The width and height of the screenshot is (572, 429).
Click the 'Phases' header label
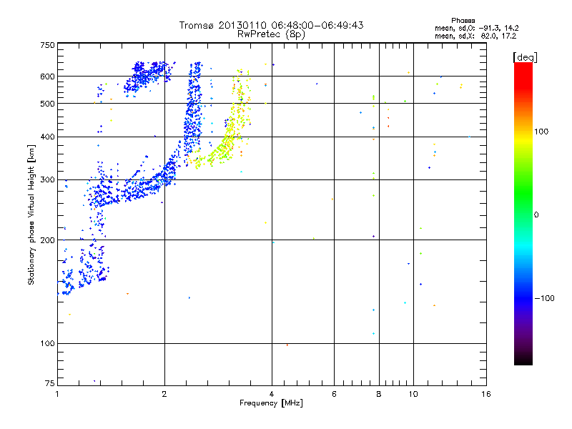pos(463,21)
